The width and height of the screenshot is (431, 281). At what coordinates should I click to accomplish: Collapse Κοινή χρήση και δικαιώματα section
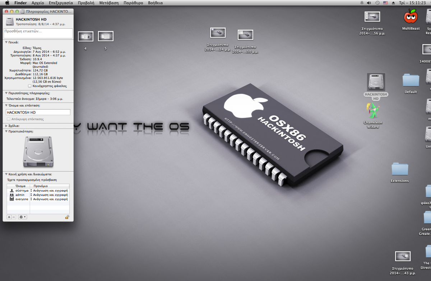(x=6, y=174)
